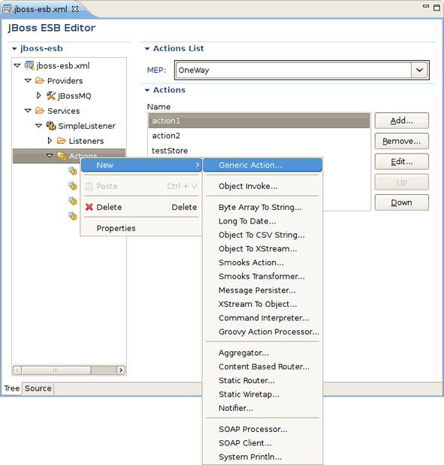Select Groovy Action Processor... item
Image resolution: width=444 pixels, height=465 pixels.
pyautogui.click(x=262, y=332)
